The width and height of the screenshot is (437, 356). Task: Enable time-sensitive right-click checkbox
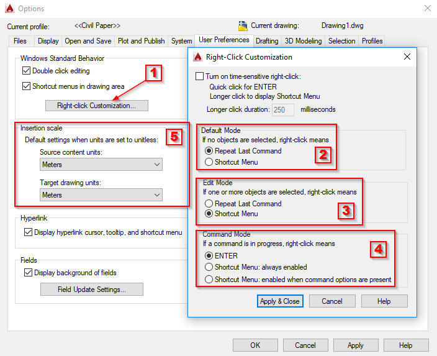tap(199, 76)
